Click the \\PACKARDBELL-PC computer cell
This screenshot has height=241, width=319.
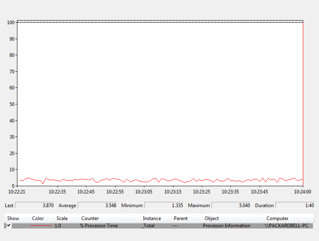(286, 226)
